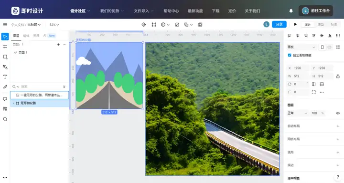Click the outline frame icon in top toolbar
Image resolution: width=344 pixels, height=183 pixels.
click(x=200, y=25)
